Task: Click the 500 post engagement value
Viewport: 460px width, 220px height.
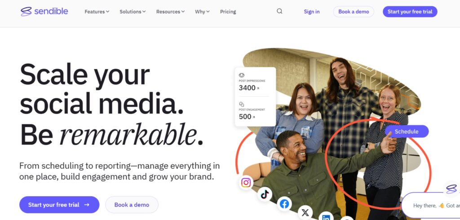Action: tap(245, 116)
